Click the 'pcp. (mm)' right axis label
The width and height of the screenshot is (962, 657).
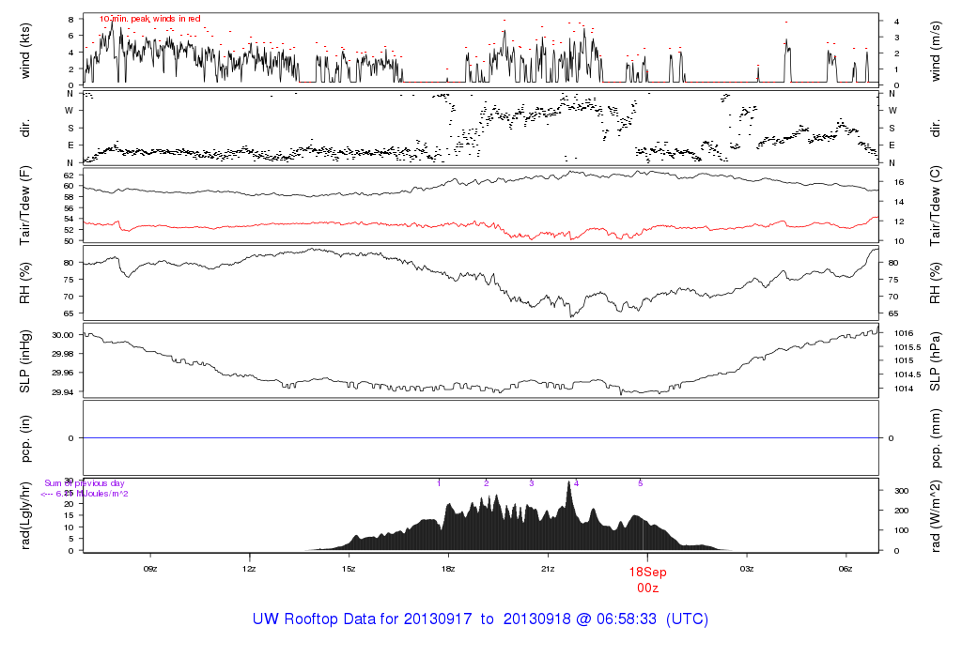936,438
